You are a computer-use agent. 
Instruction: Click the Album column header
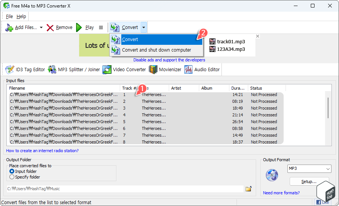point(214,88)
